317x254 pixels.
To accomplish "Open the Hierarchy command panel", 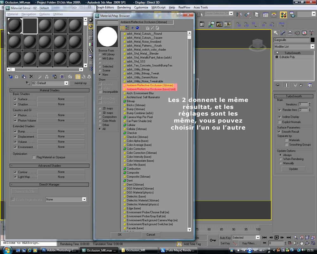I will coord(290,33).
